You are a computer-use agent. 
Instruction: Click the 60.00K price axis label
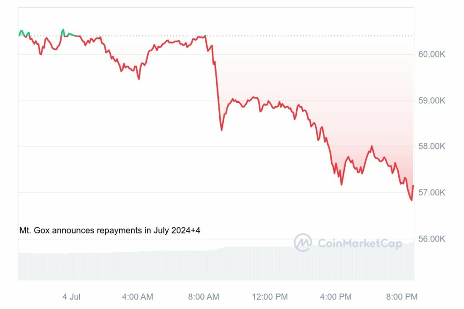(431, 54)
